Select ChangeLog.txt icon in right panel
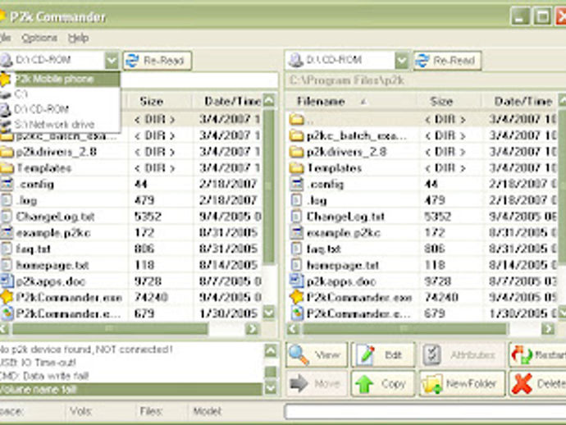Viewport: 566px width, 425px height. pos(297,217)
